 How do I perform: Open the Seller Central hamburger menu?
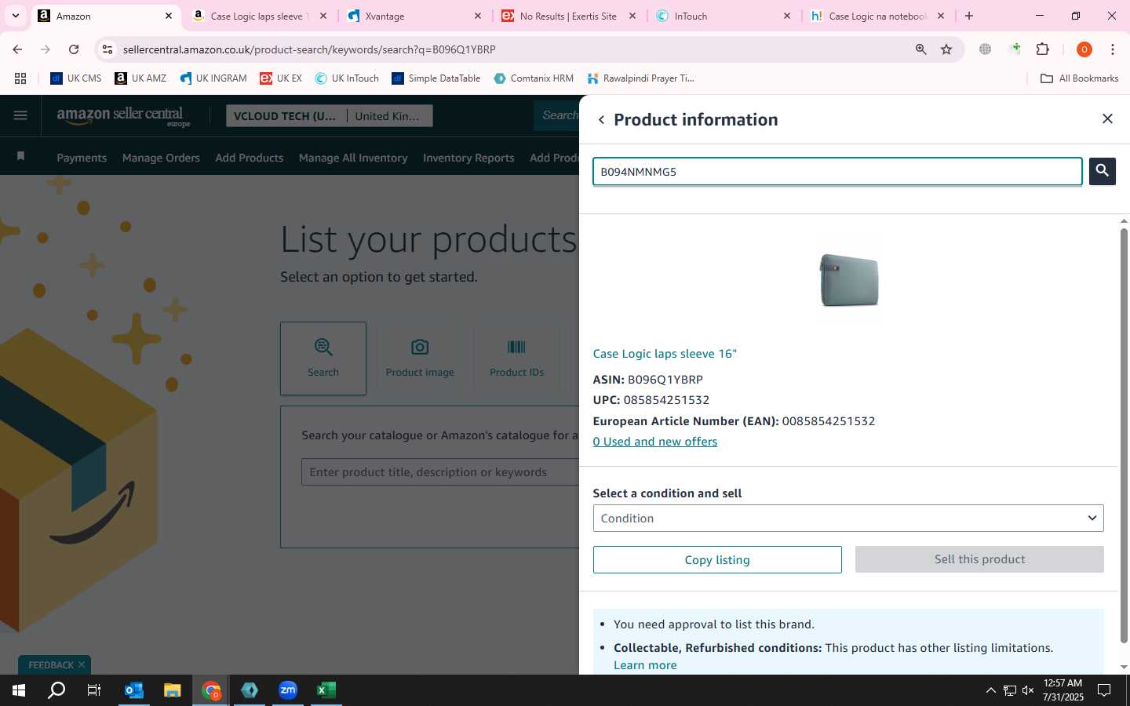(20, 116)
